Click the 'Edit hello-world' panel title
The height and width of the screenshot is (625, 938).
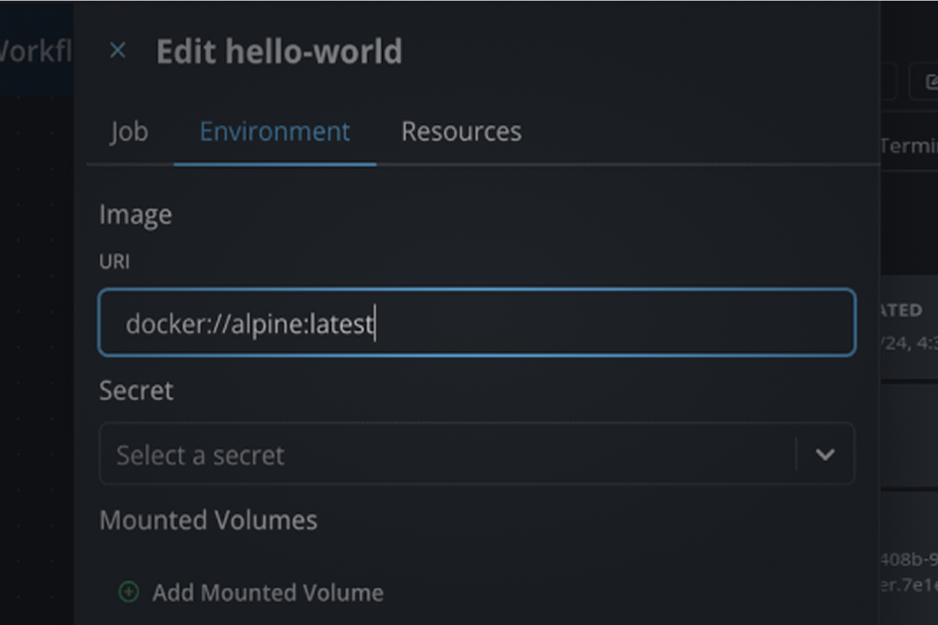coord(279,51)
